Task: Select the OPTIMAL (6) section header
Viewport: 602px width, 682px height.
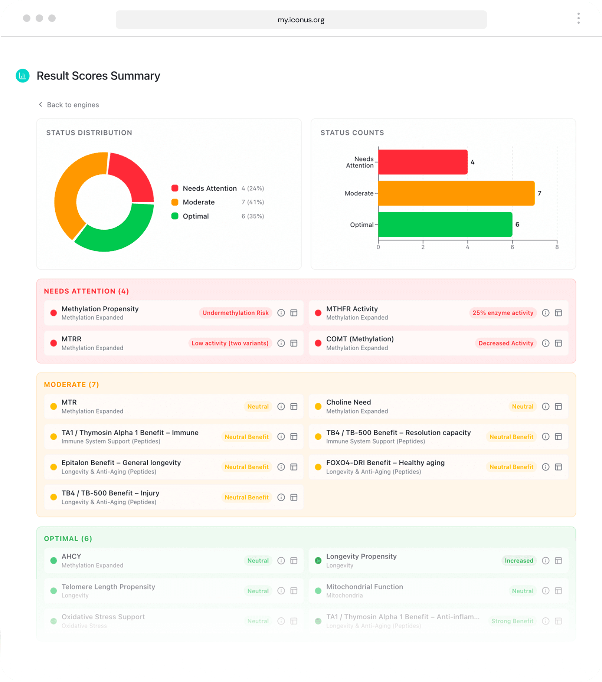Action: 68,538
